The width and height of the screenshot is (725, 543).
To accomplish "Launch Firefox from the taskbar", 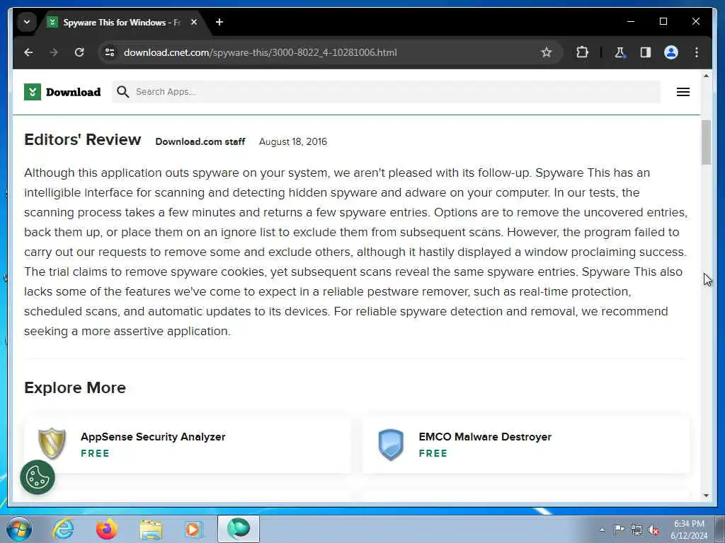I will (x=107, y=529).
